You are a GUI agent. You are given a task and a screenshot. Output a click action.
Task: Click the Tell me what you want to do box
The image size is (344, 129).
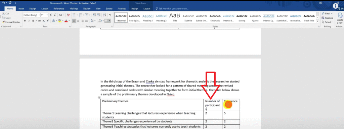click(x=172, y=9)
